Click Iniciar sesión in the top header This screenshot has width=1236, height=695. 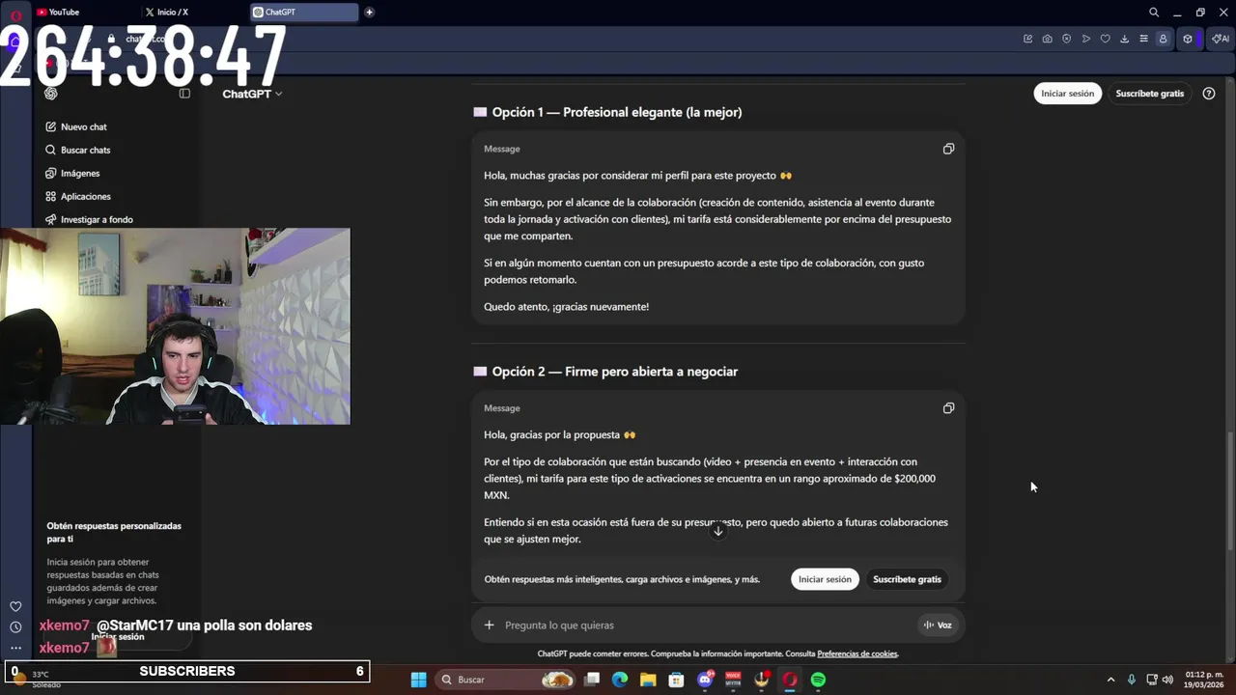[x=1067, y=94]
